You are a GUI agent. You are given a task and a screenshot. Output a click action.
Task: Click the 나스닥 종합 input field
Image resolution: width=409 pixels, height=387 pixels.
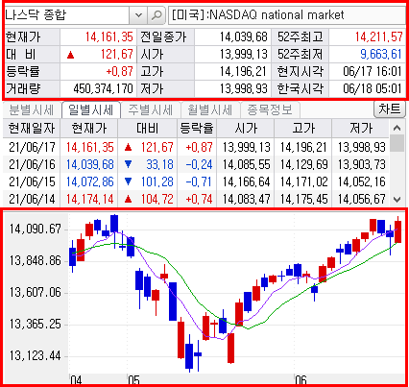[66, 15]
